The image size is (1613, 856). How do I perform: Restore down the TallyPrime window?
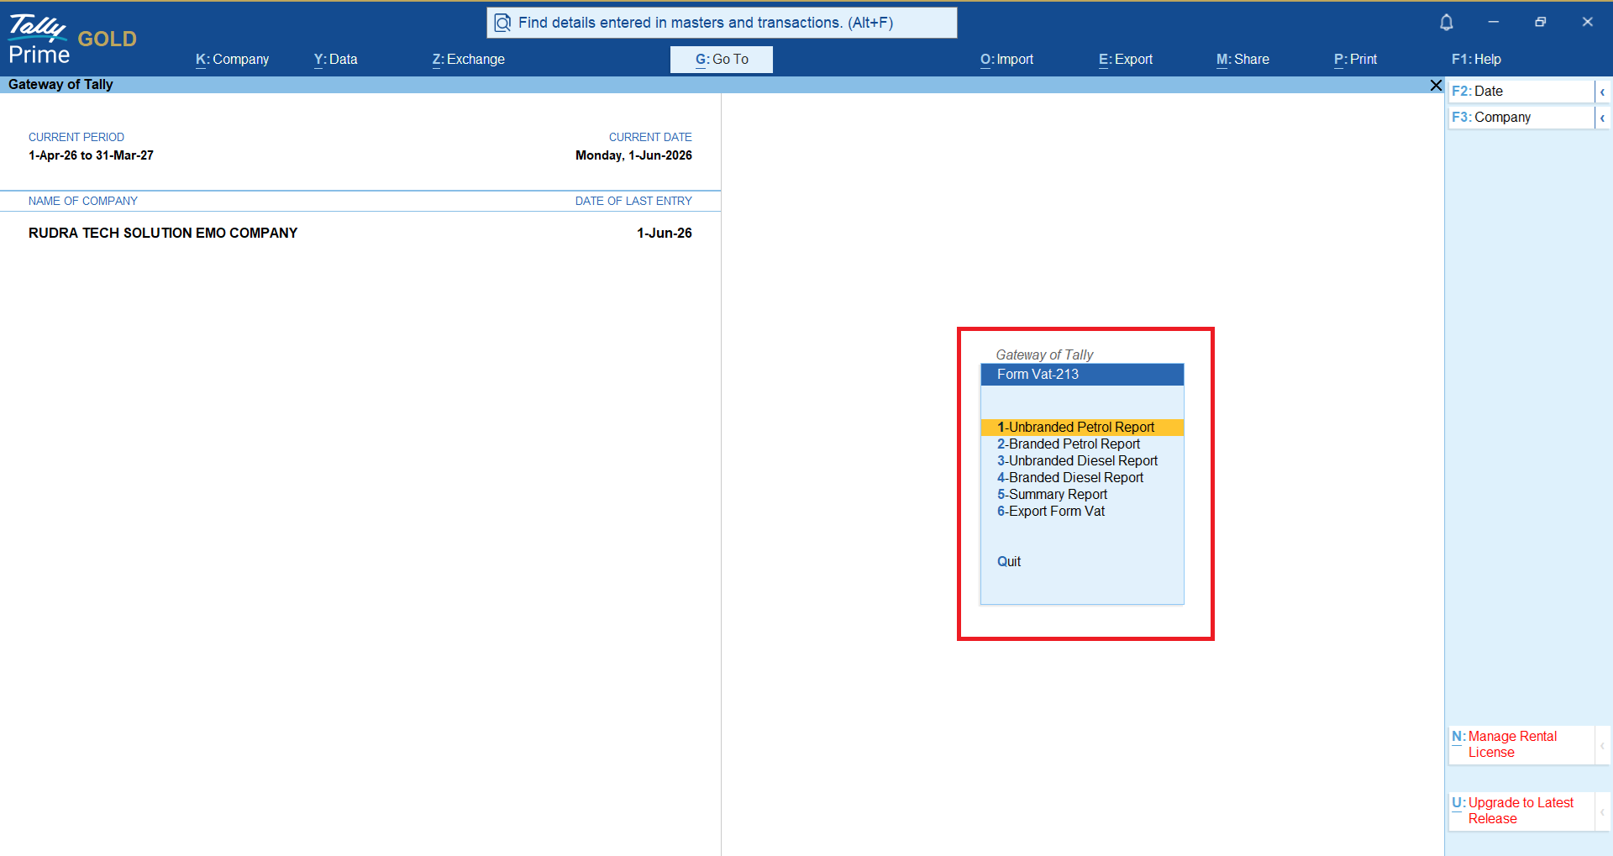[1540, 23]
